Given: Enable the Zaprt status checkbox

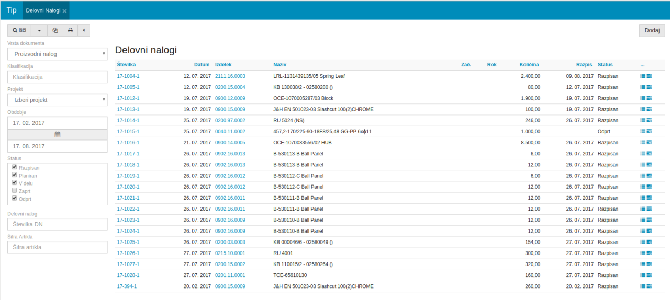Looking at the screenshot, I should (15, 191).
